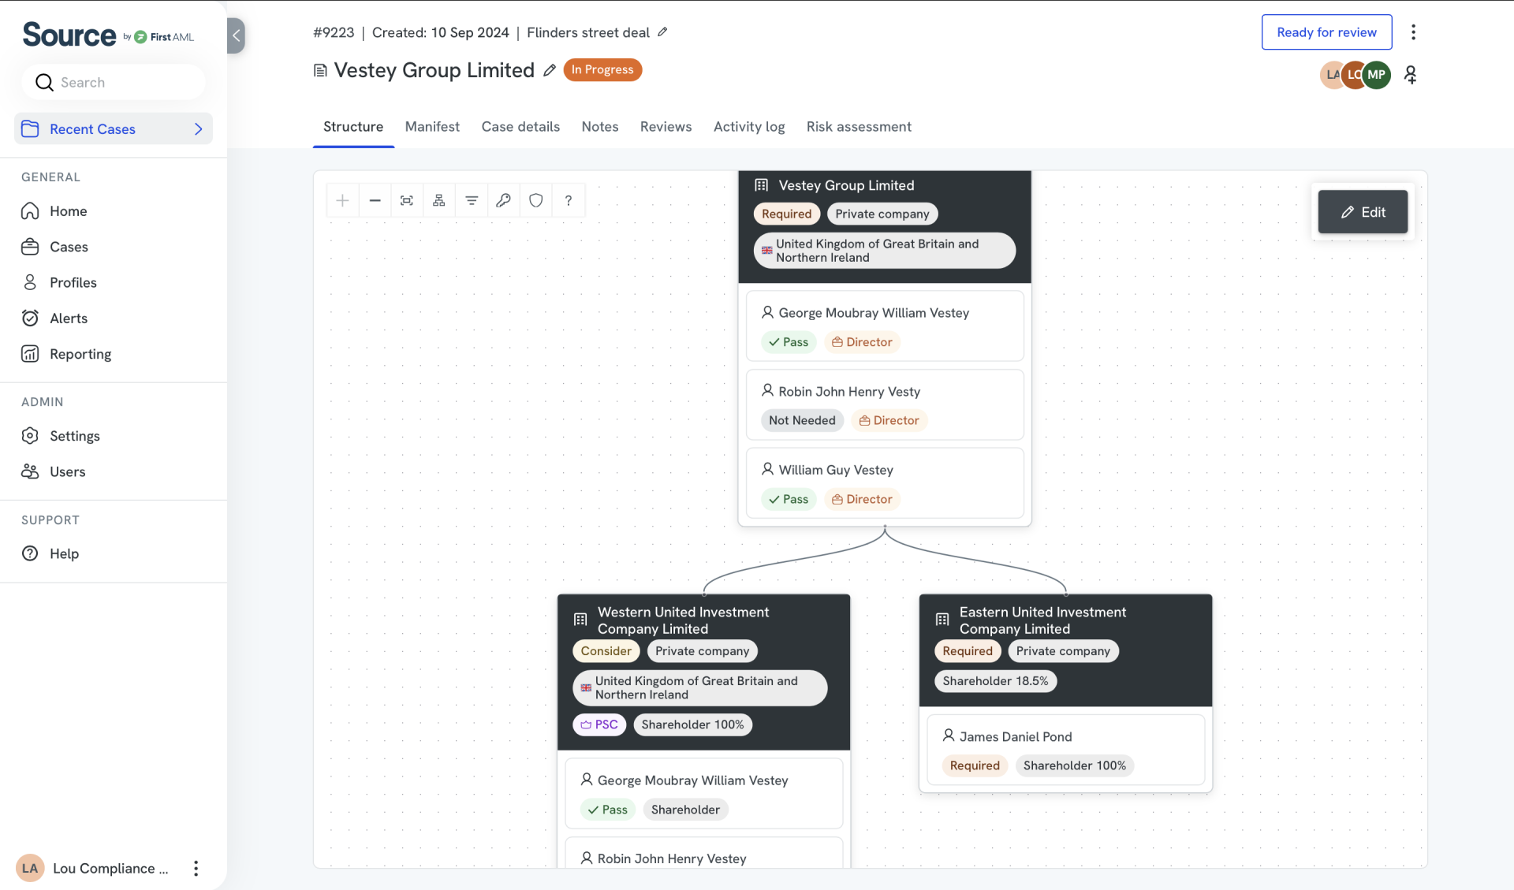The height and width of the screenshot is (890, 1514).
Task: Click the shield icon in the toolbar
Action: click(536, 200)
